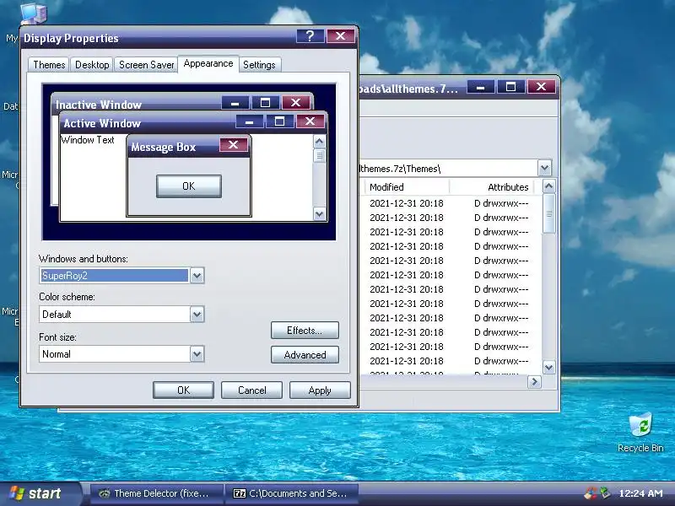Expand the 7-Zip address path dropdown

[544, 168]
